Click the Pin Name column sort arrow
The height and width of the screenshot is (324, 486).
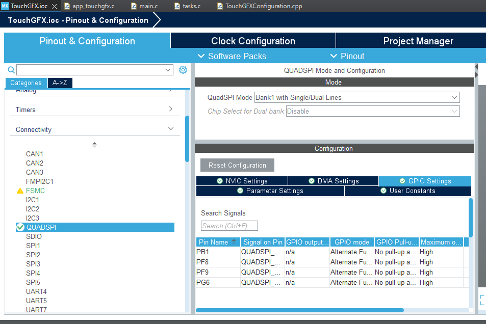point(234,242)
